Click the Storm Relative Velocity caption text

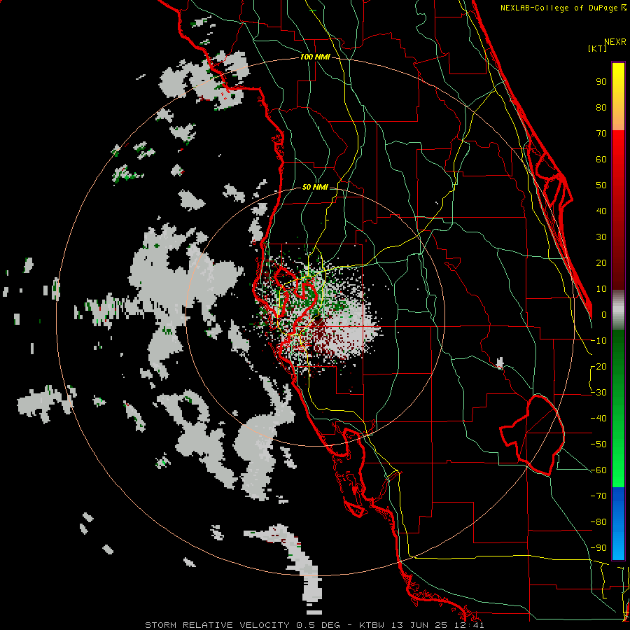tap(314, 625)
